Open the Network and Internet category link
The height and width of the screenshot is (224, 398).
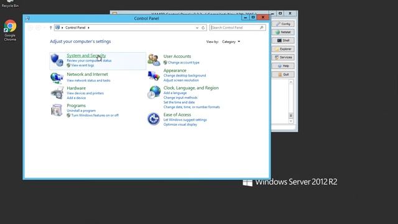coord(87,74)
